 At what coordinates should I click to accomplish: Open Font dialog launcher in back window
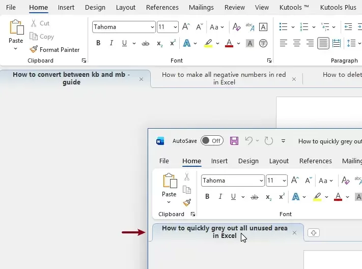coord(269,61)
